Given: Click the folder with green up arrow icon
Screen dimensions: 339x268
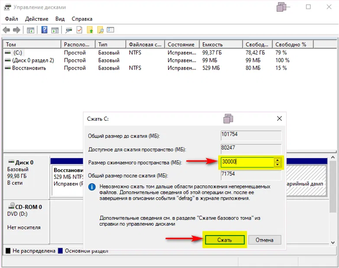Looking at the screenshot, I should (90, 30).
